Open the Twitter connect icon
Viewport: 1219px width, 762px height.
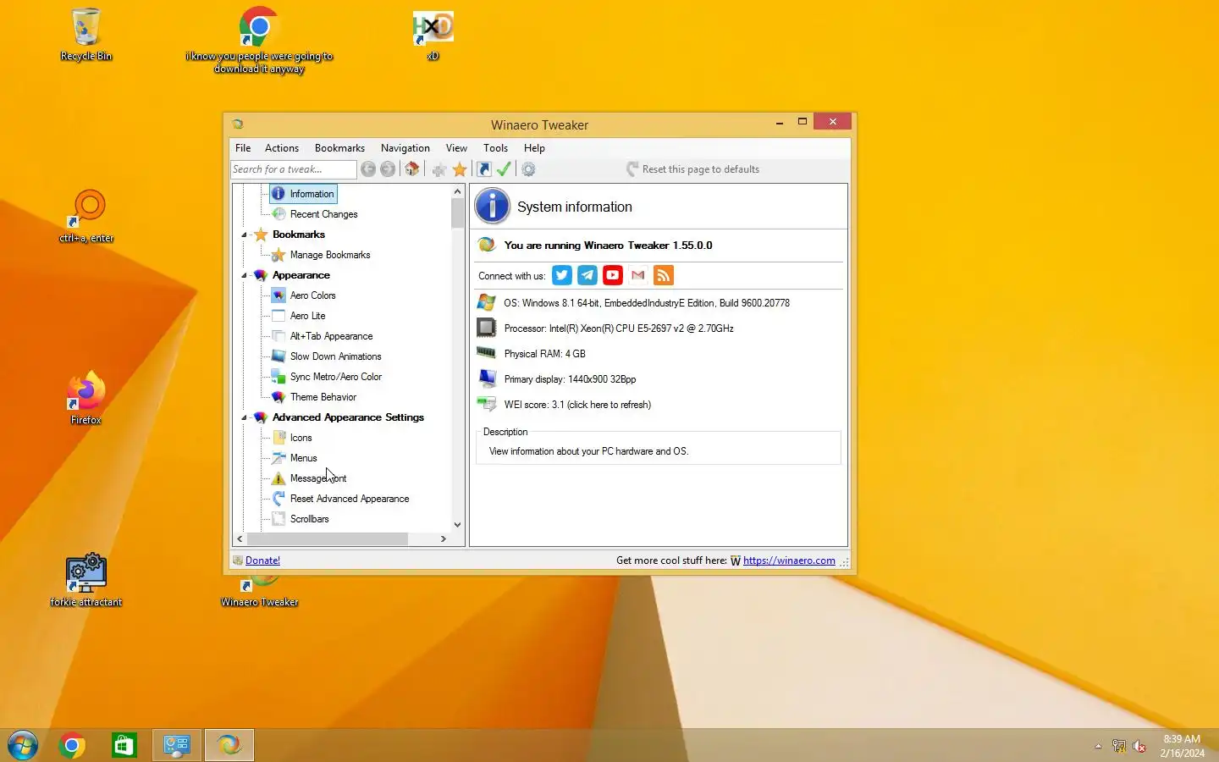coord(562,275)
